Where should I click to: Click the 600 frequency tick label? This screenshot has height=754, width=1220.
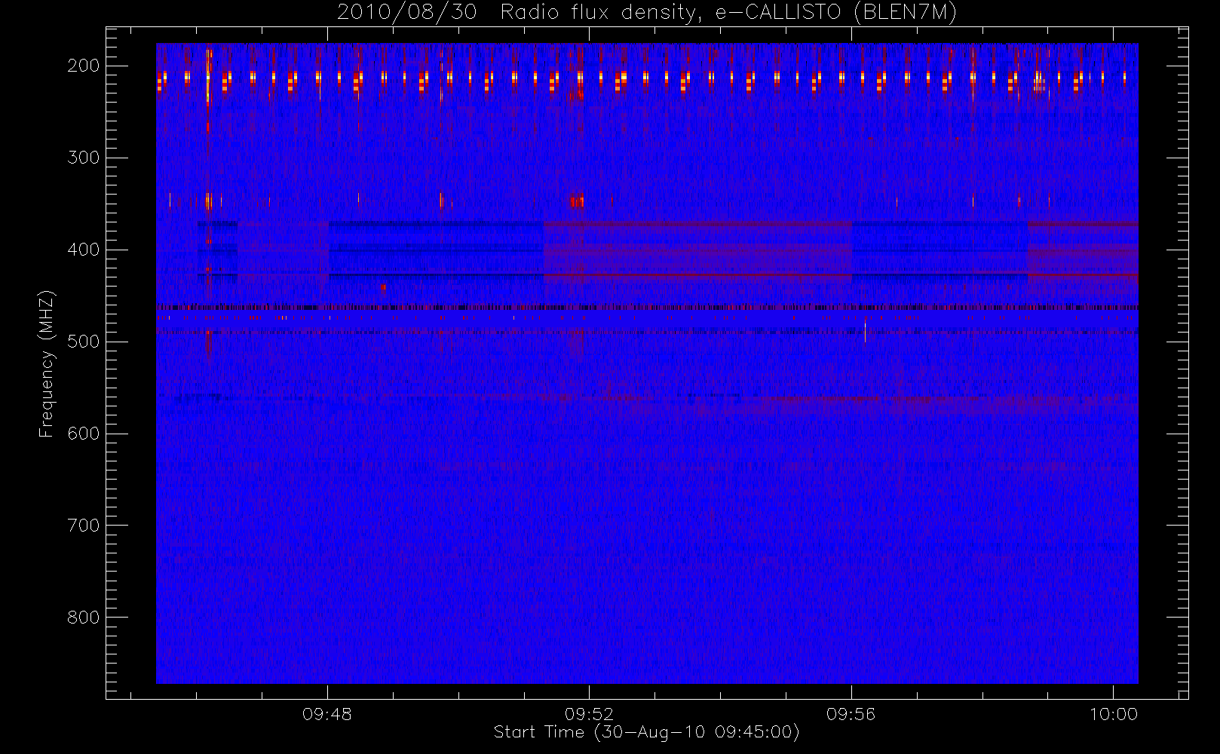click(x=84, y=434)
